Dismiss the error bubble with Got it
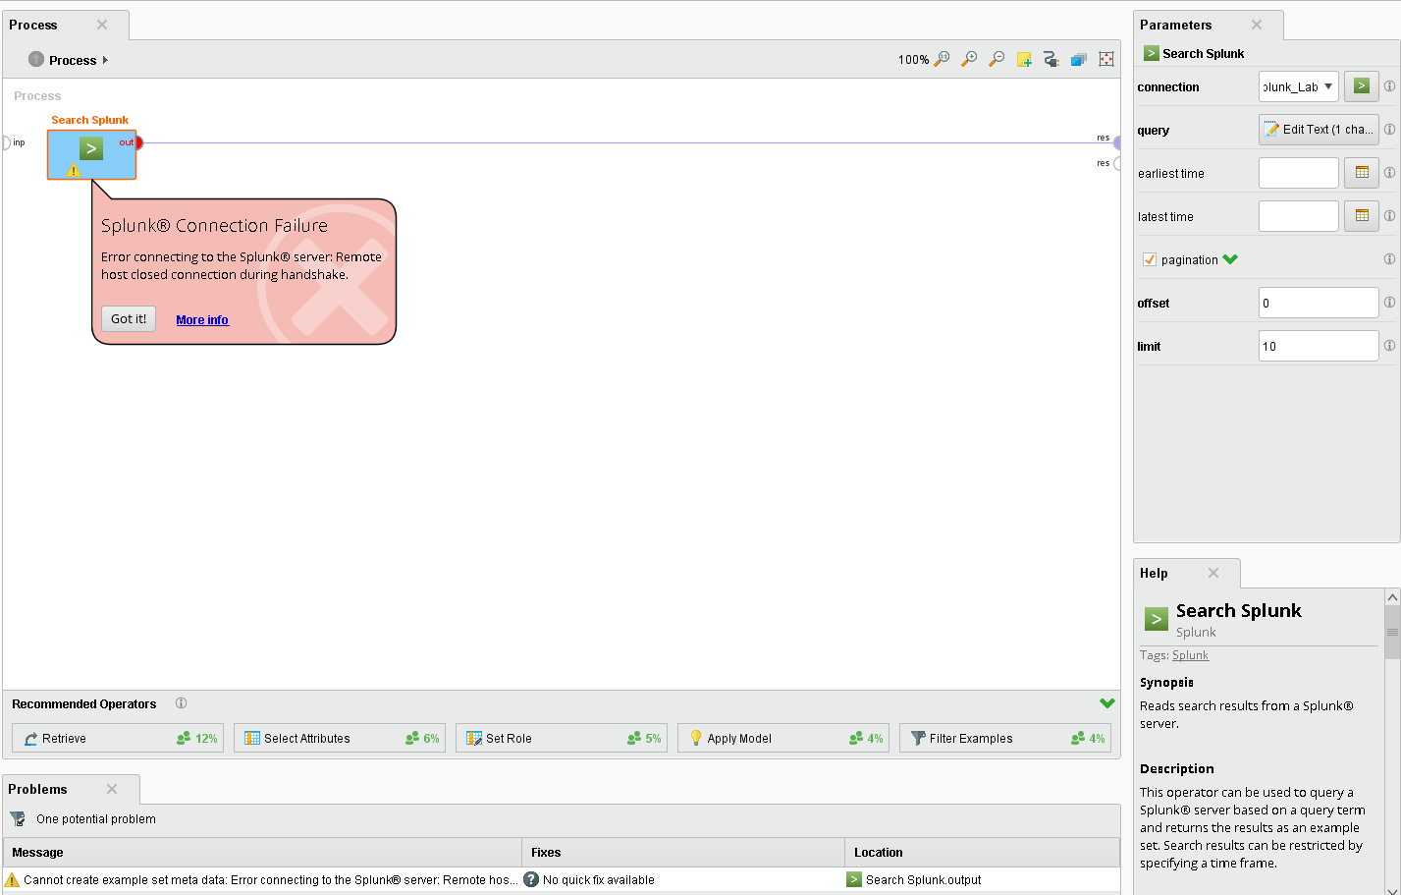The height and width of the screenshot is (895, 1401). click(x=128, y=318)
